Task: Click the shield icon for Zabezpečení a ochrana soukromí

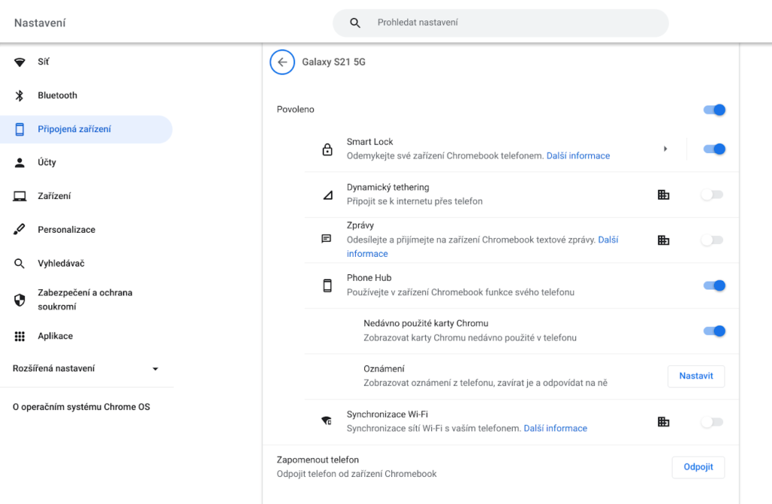Action: click(20, 300)
